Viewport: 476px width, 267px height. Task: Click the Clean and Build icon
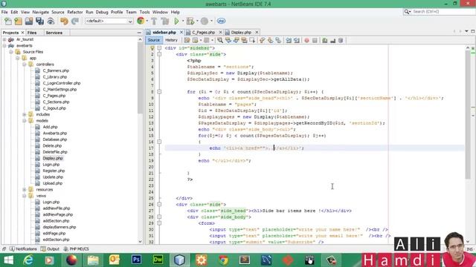(165, 21)
